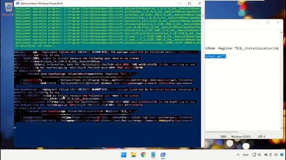
Task: Switch to Notepad via its taskbar icon
Action: (153, 155)
